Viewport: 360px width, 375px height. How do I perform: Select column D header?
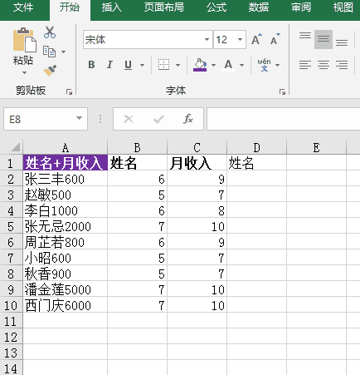pyautogui.click(x=256, y=148)
